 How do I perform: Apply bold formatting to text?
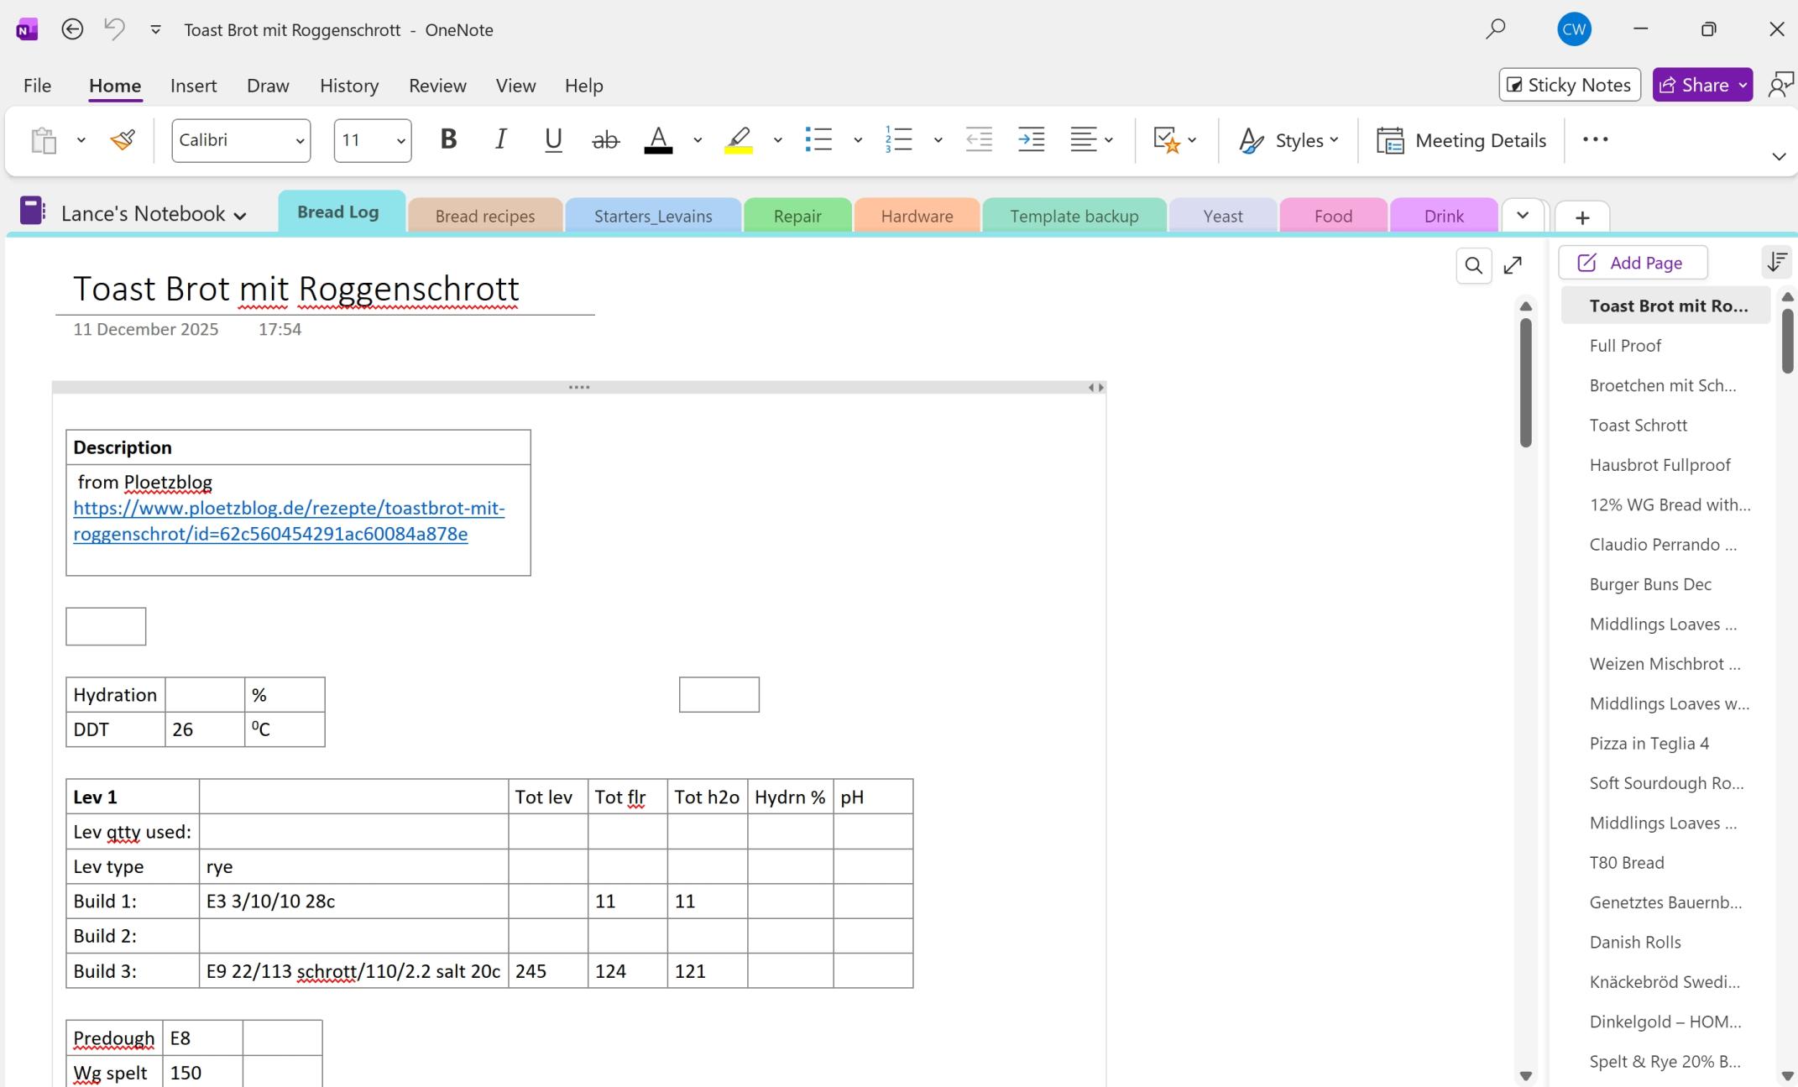click(x=448, y=139)
